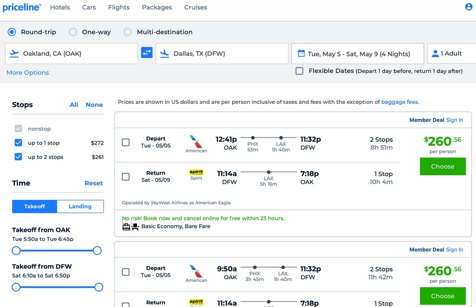The height and width of the screenshot is (307, 476).
Task: Open the Cruises tab
Action: 195,7
